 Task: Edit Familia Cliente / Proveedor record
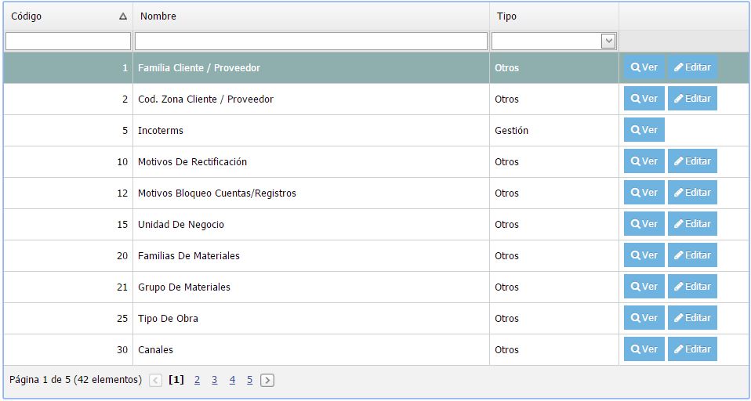[x=692, y=67]
